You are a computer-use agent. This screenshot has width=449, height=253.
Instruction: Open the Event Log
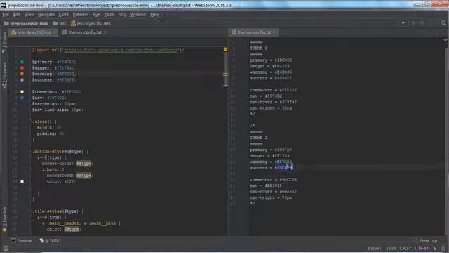click(425, 240)
